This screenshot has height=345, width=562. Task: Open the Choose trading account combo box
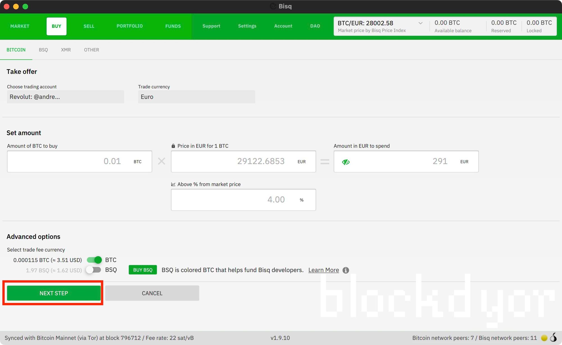[x=65, y=97]
